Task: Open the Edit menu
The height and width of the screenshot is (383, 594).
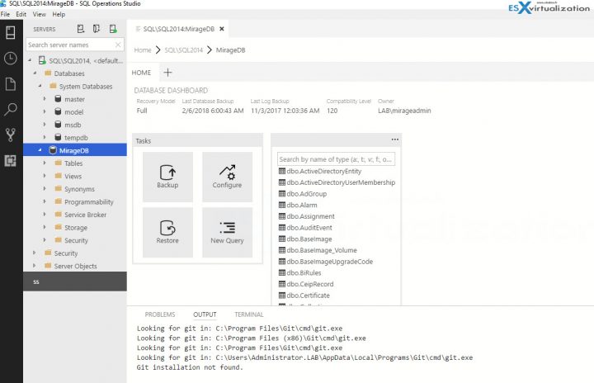Action: click(21, 14)
